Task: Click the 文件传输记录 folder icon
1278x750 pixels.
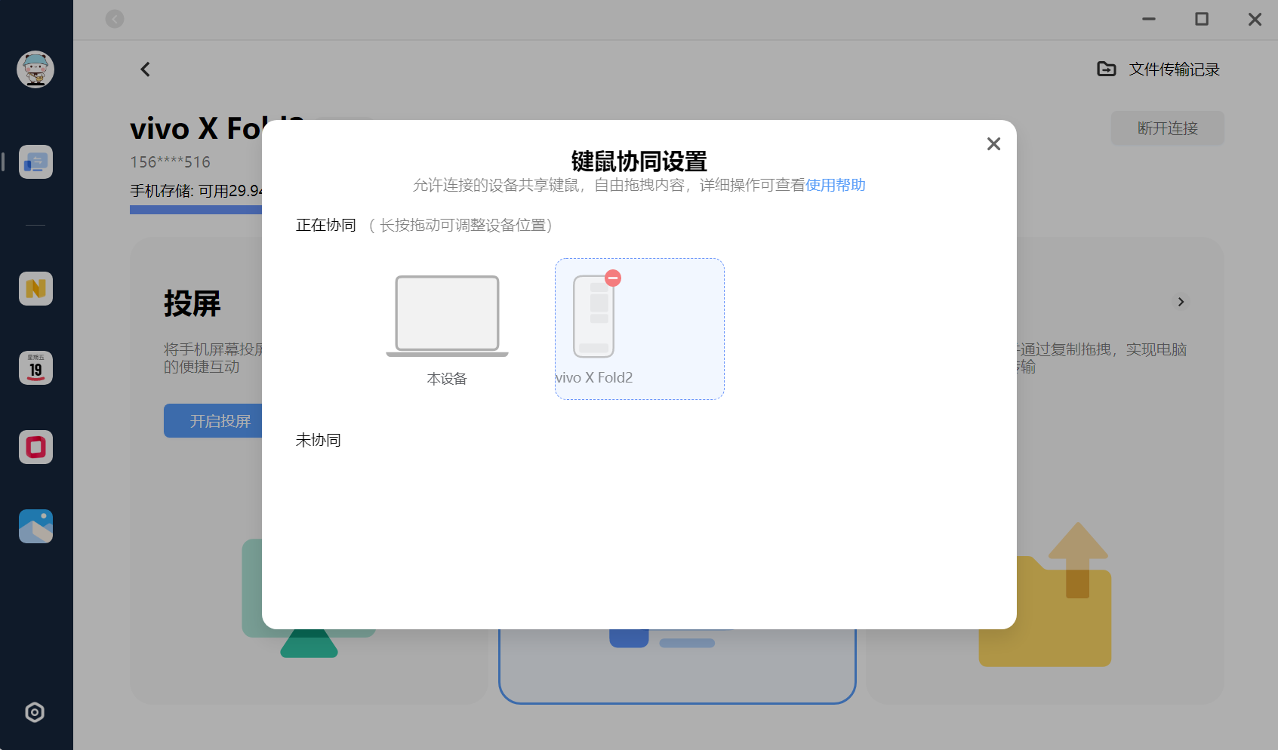Action: [1107, 69]
